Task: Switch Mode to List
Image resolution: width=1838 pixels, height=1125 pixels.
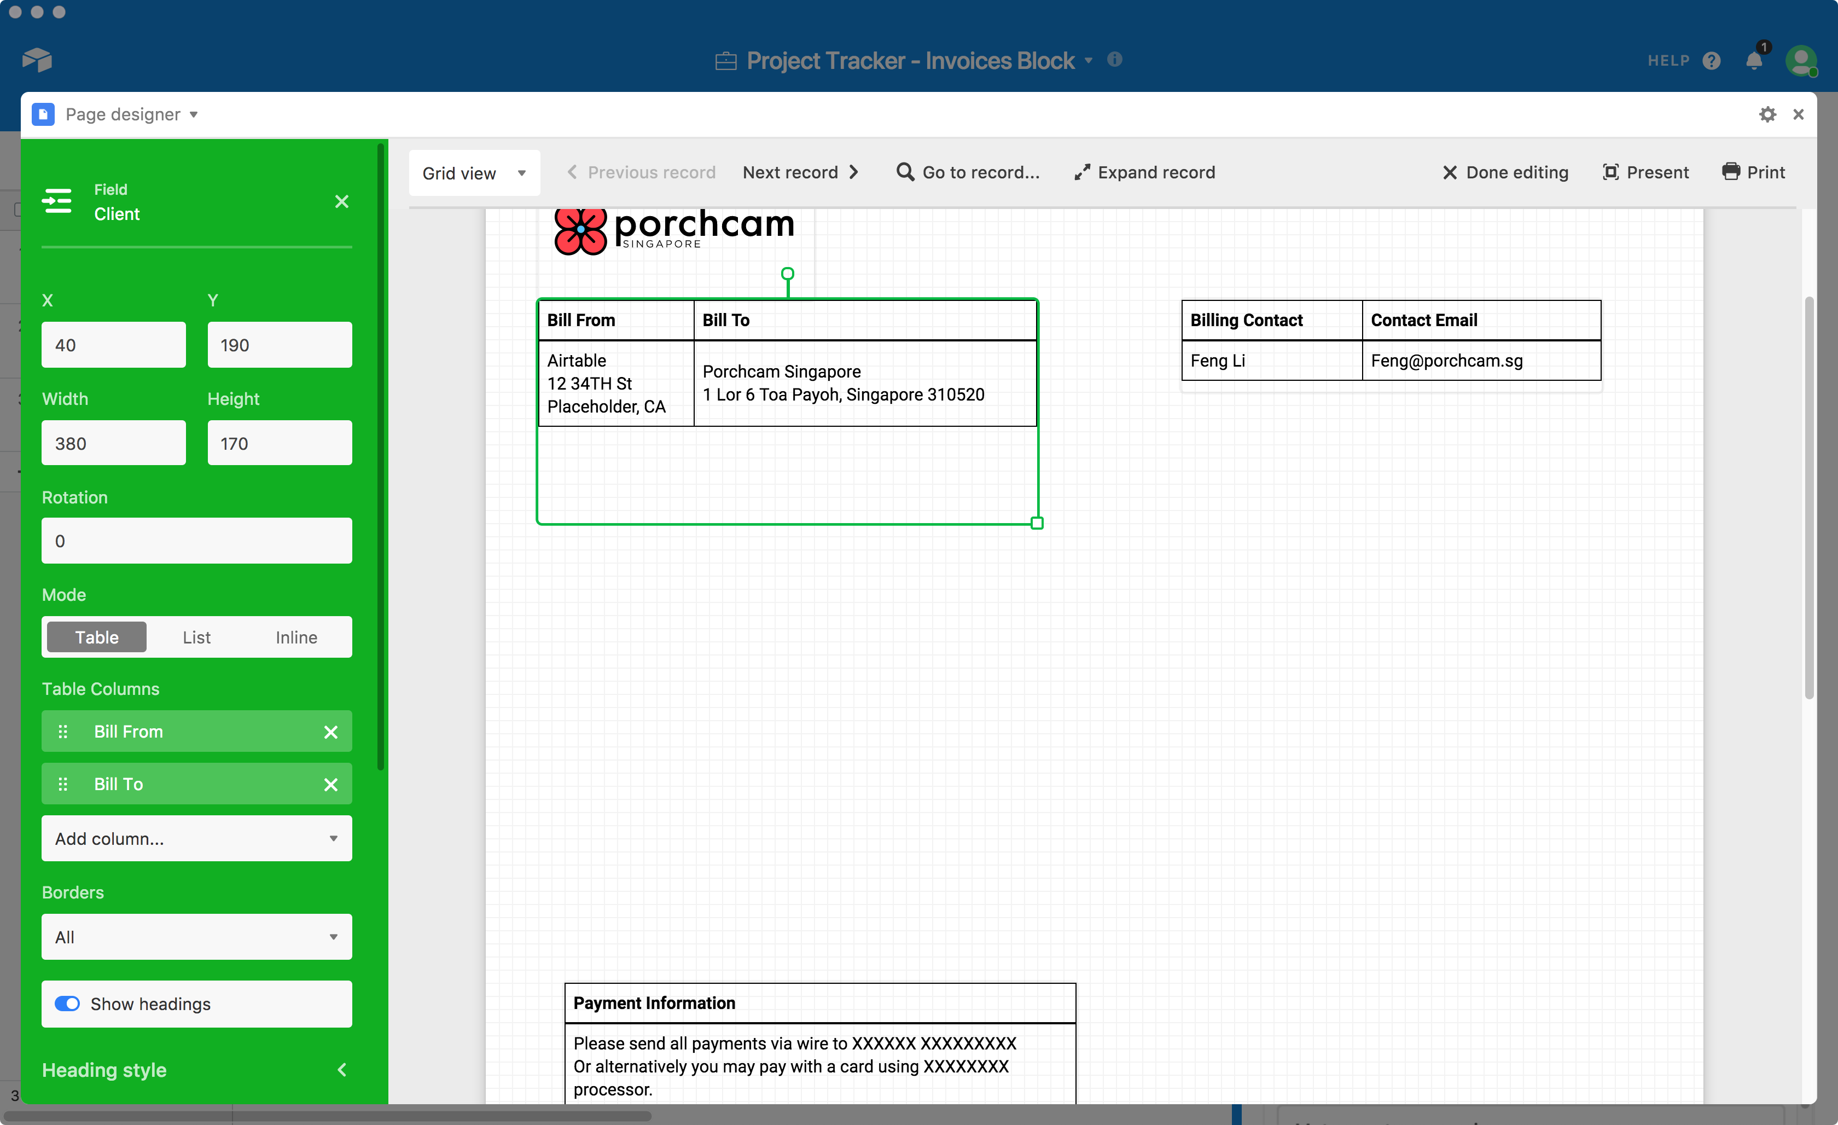Action: point(196,637)
